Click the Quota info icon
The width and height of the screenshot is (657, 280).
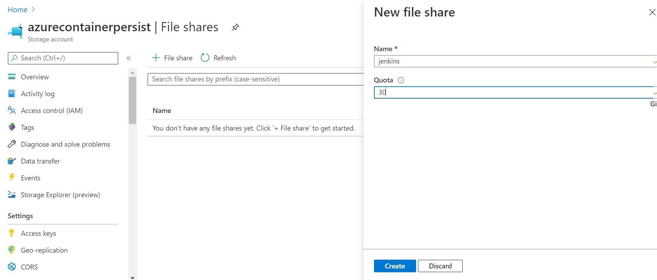tap(401, 80)
